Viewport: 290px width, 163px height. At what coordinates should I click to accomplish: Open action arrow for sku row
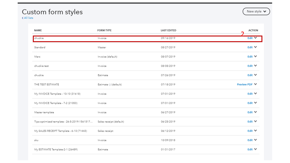coord(255,140)
